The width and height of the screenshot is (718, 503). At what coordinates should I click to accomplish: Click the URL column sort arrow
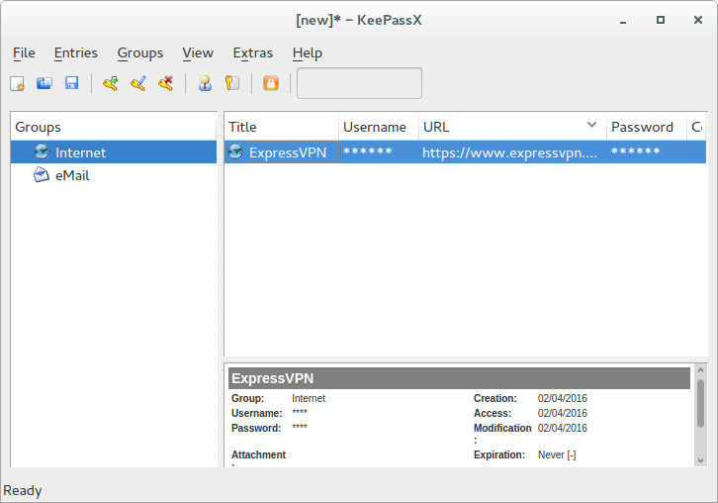click(x=592, y=126)
